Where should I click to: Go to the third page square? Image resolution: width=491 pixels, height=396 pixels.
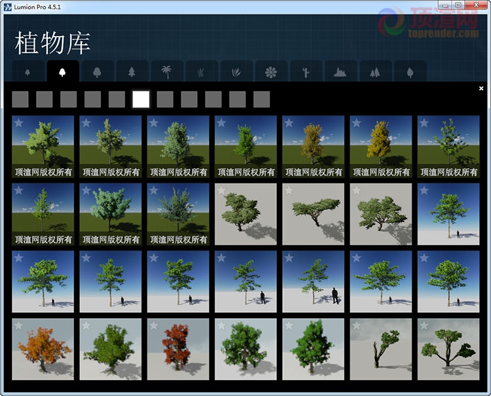point(69,99)
